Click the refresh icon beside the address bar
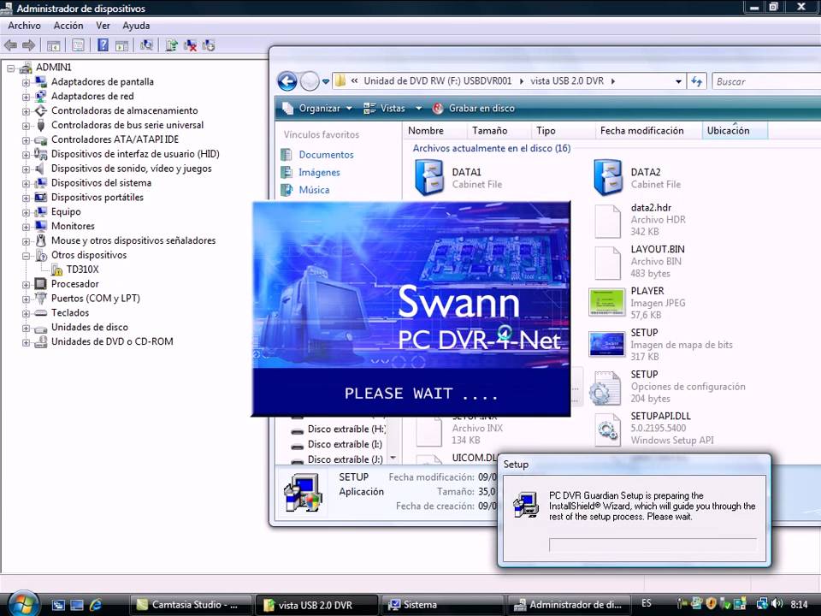The height and width of the screenshot is (616, 821). pos(696,81)
